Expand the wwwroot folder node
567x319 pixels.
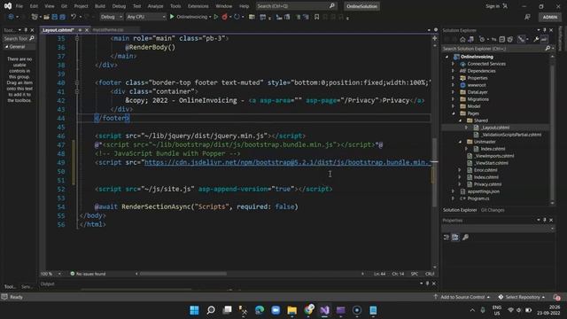coord(453,85)
